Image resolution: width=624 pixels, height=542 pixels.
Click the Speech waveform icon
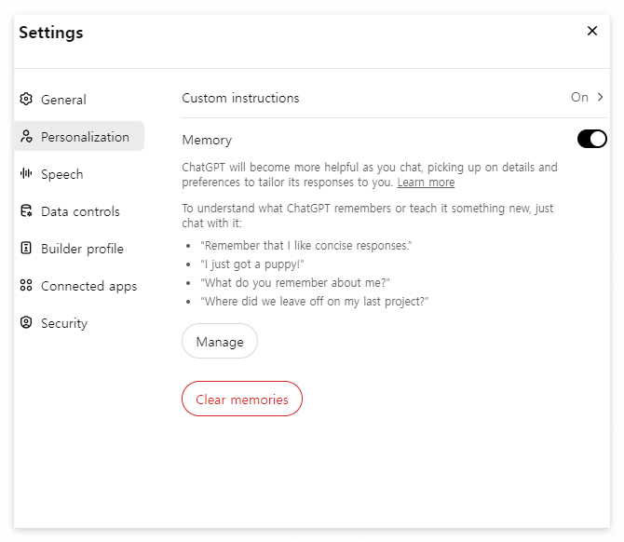(26, 173)
